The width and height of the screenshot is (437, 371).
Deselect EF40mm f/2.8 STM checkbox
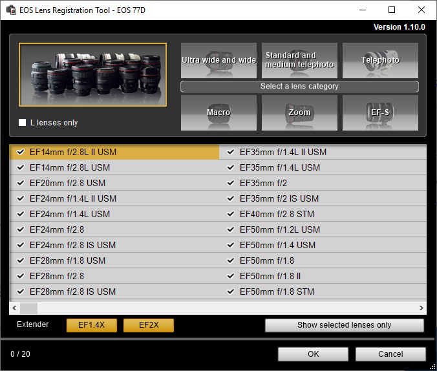point(231,214)
